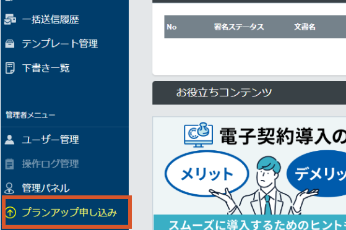Select 下書き一覧 sidebar entry

coord(46,67)
